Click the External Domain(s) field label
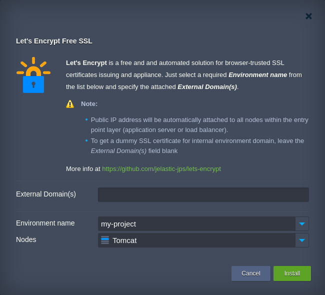This screenshot has width=325, height=295. pyautogui.click(x=46, y=194)
